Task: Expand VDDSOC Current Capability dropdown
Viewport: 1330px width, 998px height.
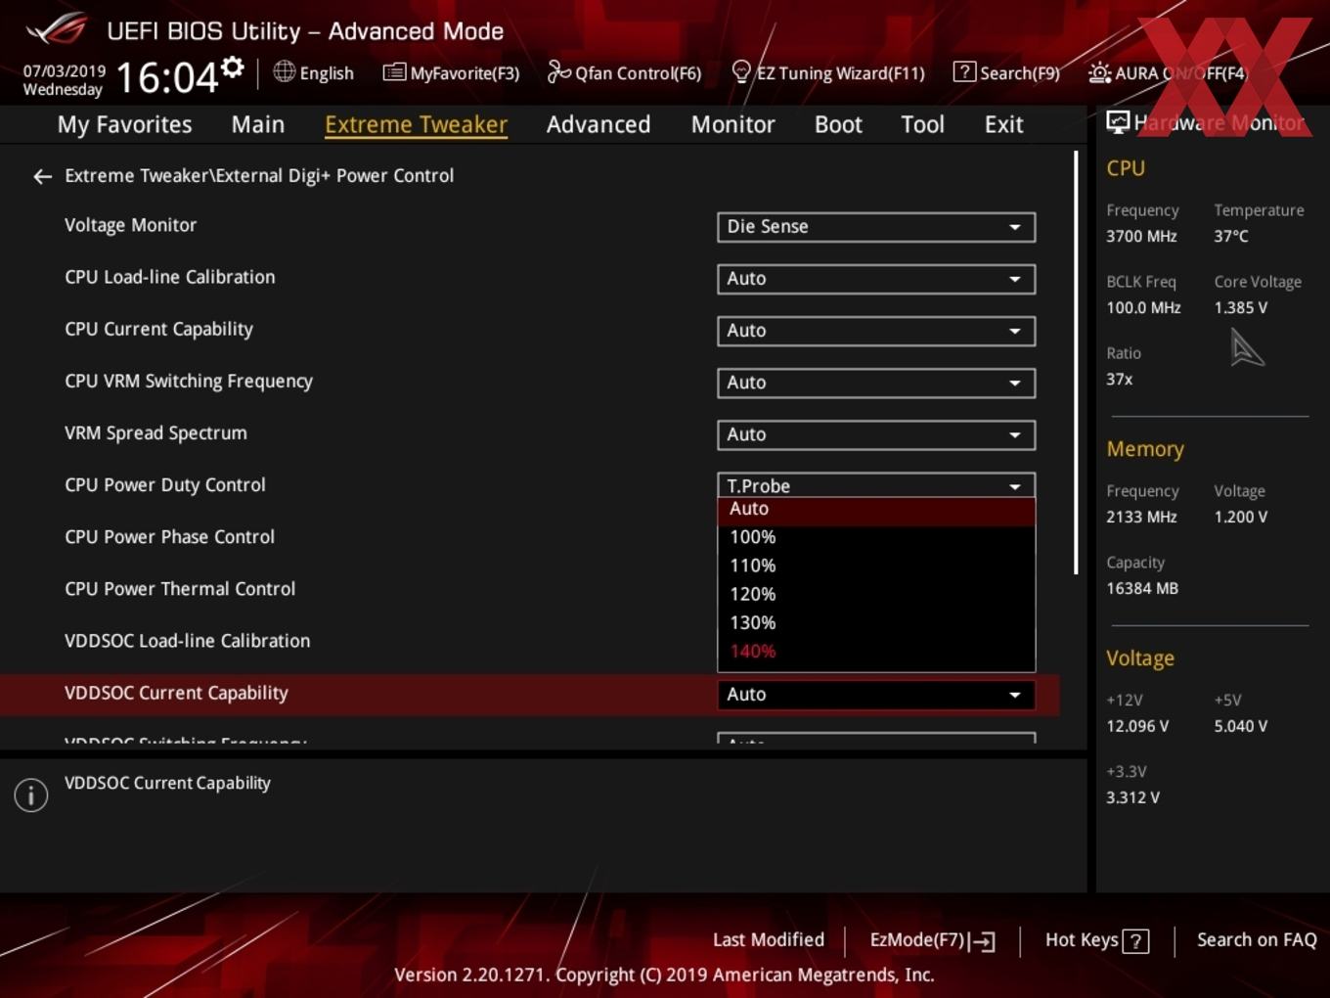Action: [876, 694]
